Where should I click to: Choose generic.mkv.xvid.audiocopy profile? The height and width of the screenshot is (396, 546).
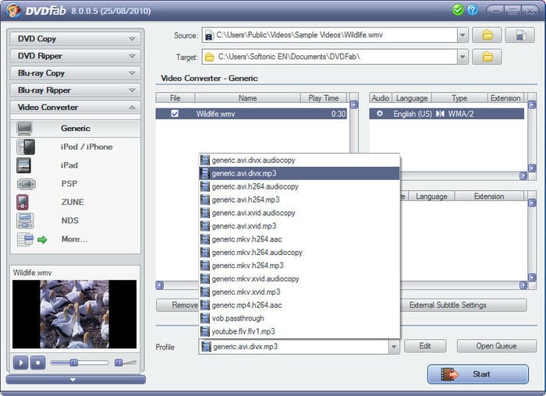point(300,279)
